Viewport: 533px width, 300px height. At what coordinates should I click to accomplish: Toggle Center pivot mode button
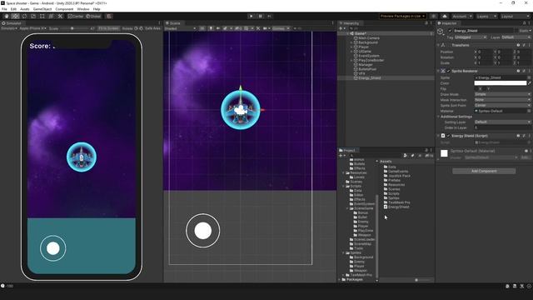pyautogui.click(x=76, y=16)
